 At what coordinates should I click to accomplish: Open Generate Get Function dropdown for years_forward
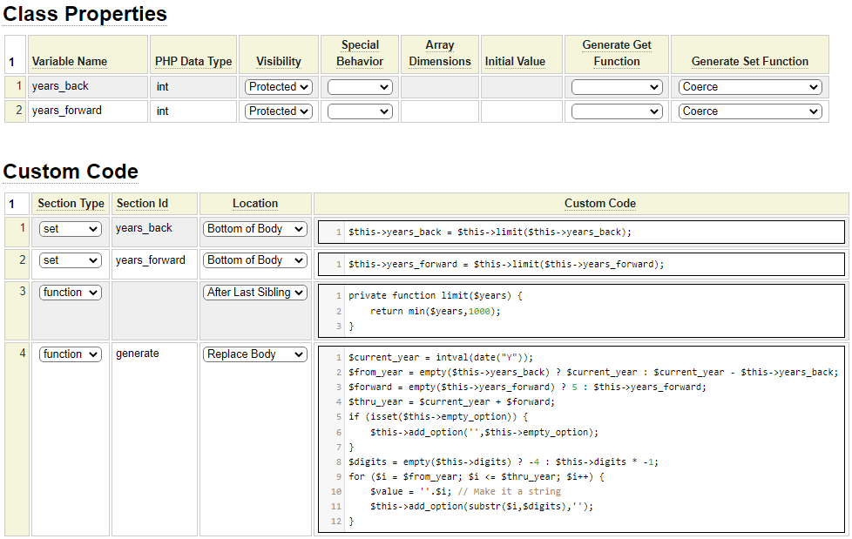(617, 111)
